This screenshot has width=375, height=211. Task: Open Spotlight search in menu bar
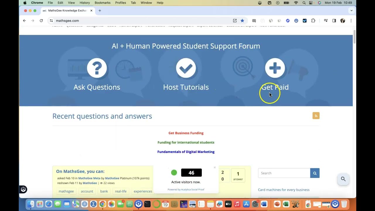click(x=304, y=3)
